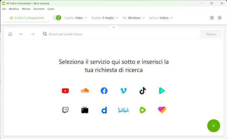
Task: Click the Ricerca button
Action: 211,34
